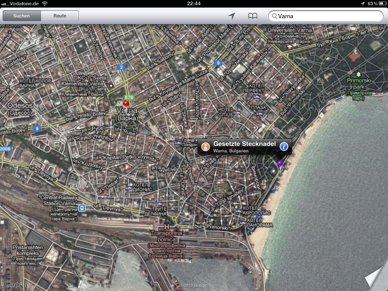Tap the ХОТЕЛ КОЛОР ВАРНА bed icon
This screenshot has width=388, height=291.
pos(27,75)
